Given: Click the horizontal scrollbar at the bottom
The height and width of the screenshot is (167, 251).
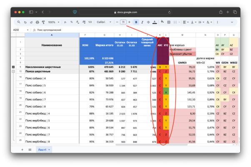Looking at the screenshot, I should (151, 145).
